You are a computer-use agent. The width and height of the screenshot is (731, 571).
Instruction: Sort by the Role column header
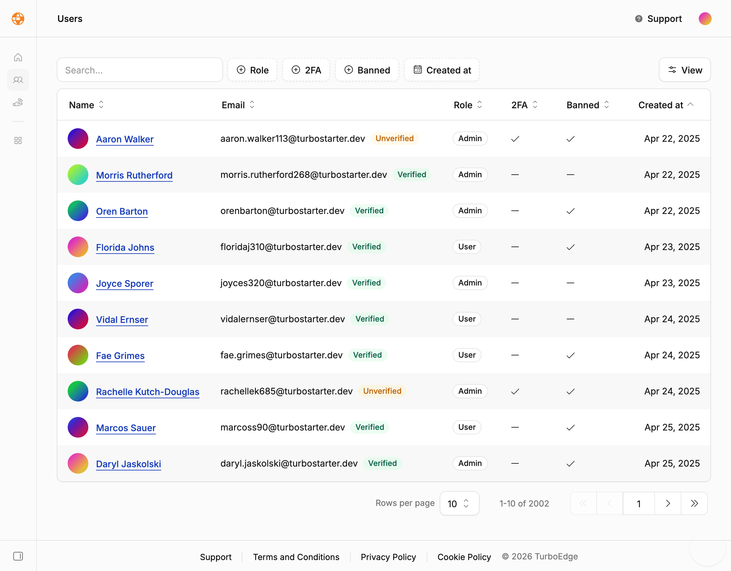[468, 105]
